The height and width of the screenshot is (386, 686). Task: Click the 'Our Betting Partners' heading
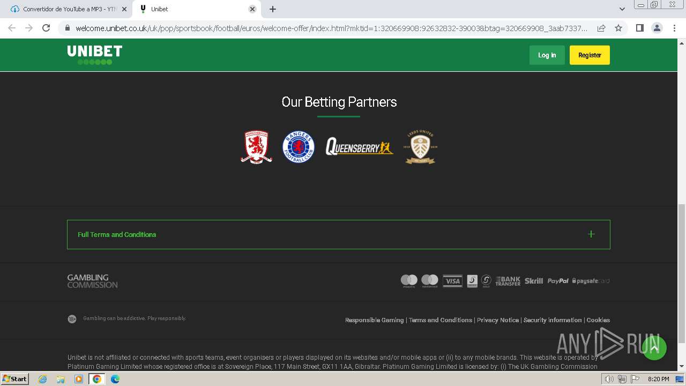(339, 102)
